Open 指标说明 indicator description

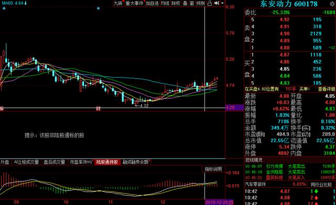pyautogui.click(x=213, y=169)
